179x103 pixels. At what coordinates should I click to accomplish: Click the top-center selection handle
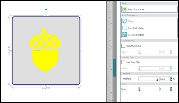[46, 15]
